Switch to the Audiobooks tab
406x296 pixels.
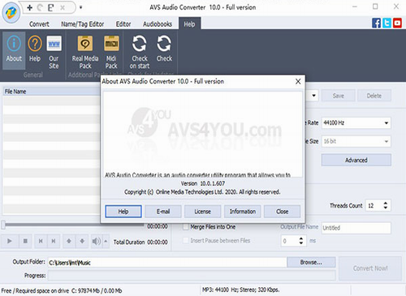tap(158, 24)
